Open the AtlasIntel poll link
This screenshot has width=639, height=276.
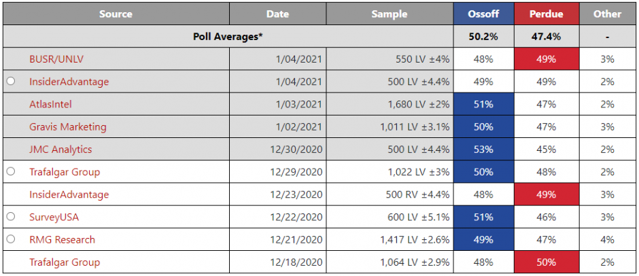[x=50, y=104]
